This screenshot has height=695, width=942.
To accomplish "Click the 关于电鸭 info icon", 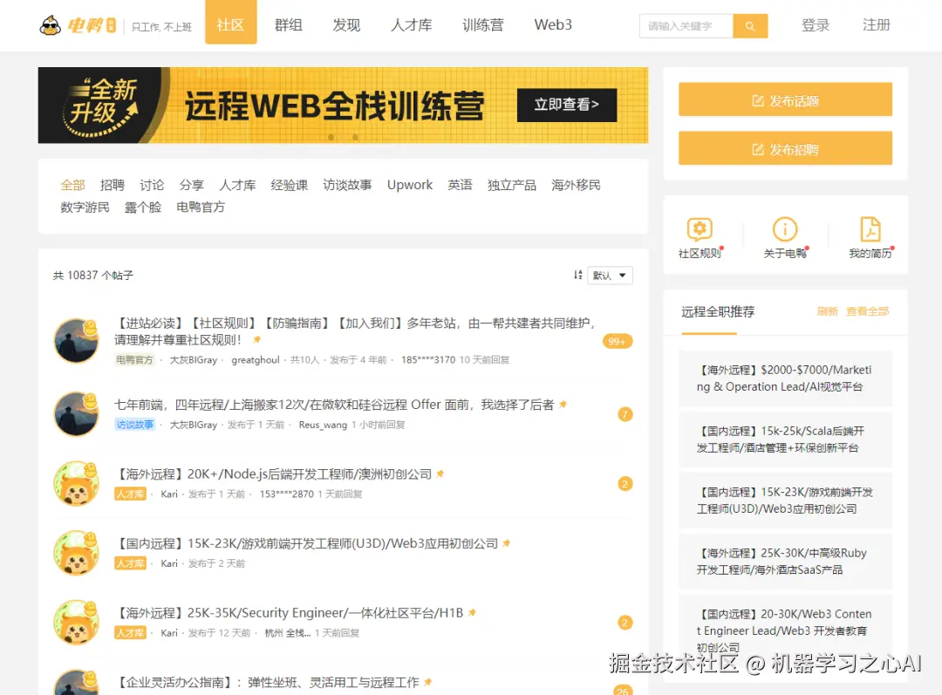I will [x=784, y=229].
